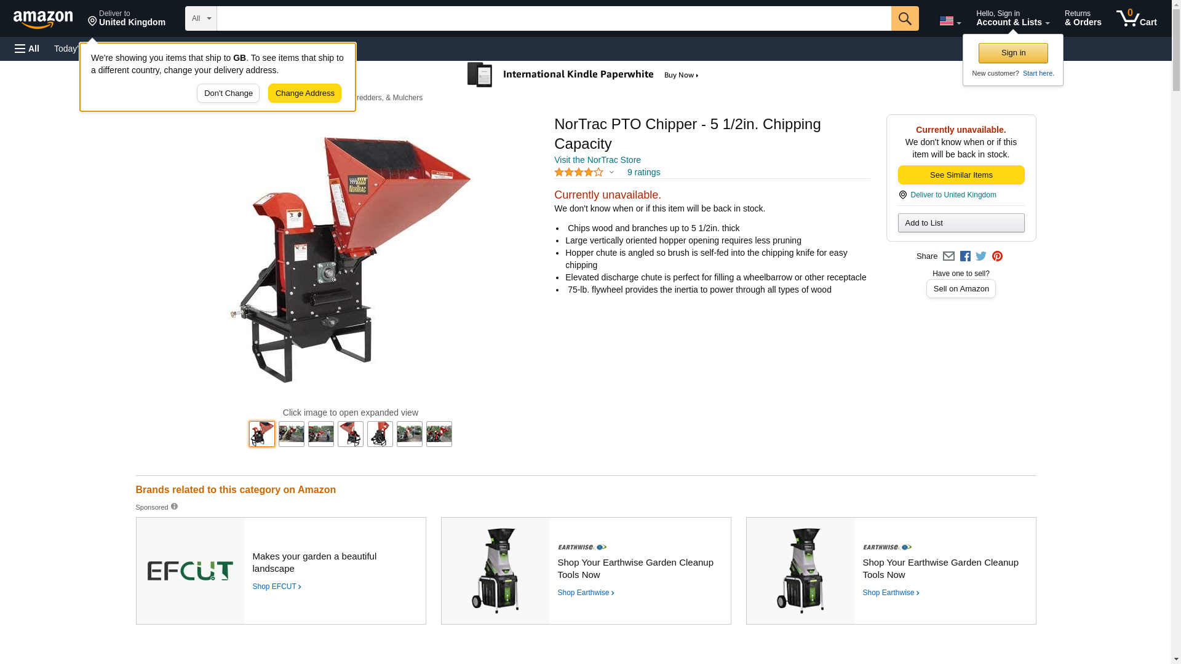
Task: Share product via email icon
Action: point(948,256)
